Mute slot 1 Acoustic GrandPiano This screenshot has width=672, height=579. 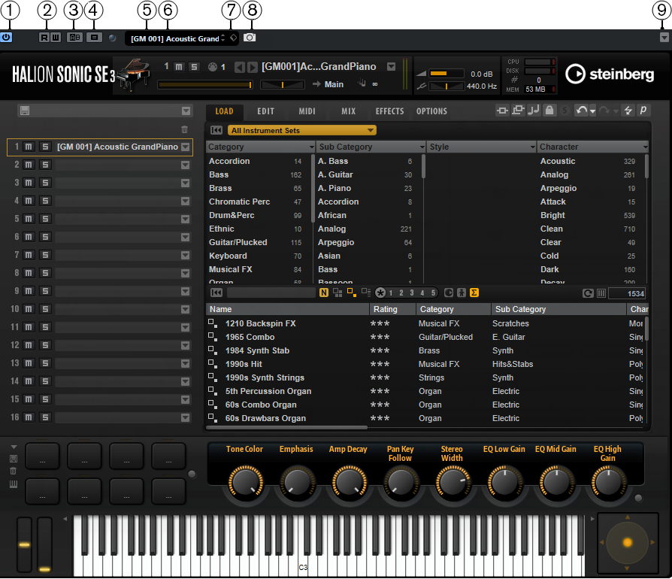click(29, 147)
